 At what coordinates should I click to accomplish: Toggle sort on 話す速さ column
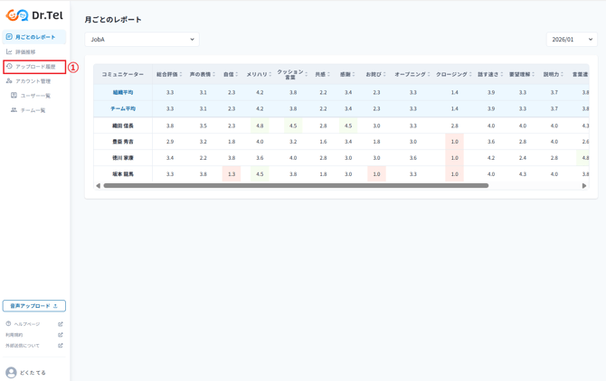click(491, 74)
